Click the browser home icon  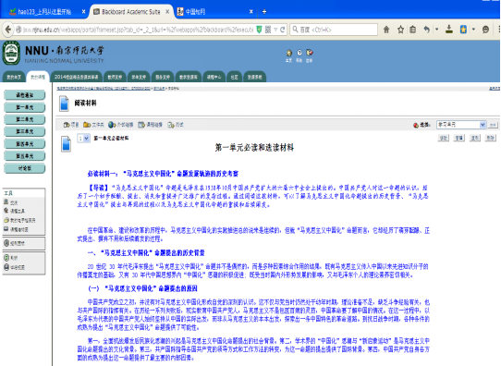[386, 30]
